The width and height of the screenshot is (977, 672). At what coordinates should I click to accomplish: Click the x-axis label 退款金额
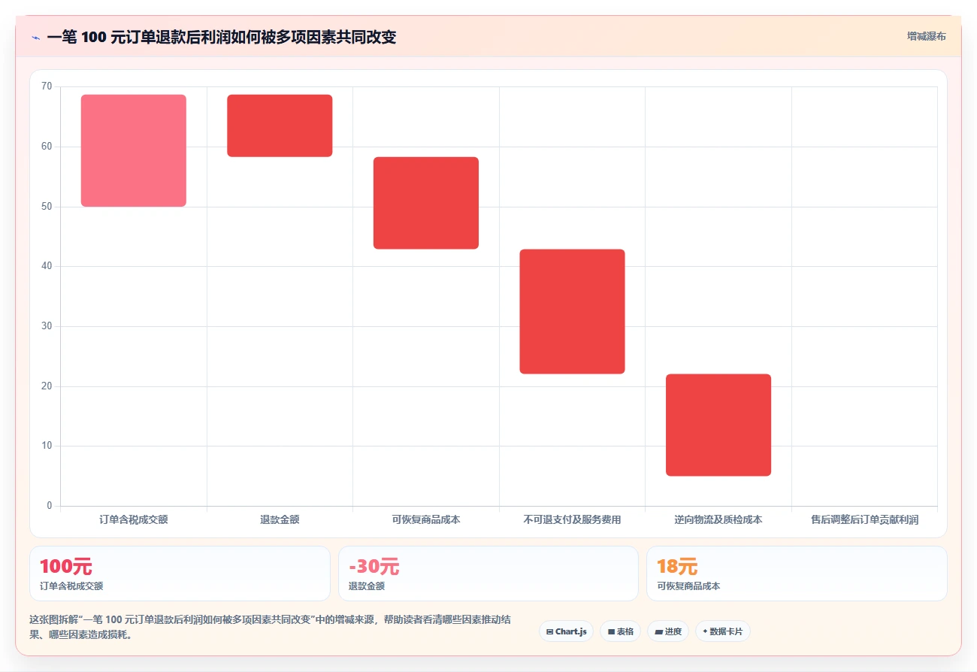280,519
